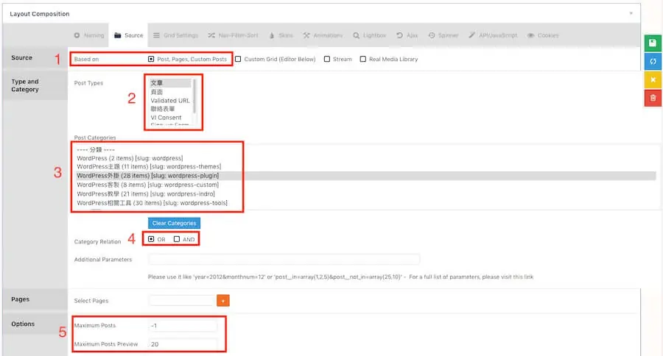Open the Cookies tab
Screen dimensions: 663x356
click(x=543, y=35)
